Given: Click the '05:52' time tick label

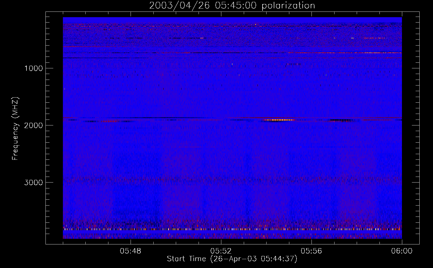Looking at the screenshot, I should point(221,251).
